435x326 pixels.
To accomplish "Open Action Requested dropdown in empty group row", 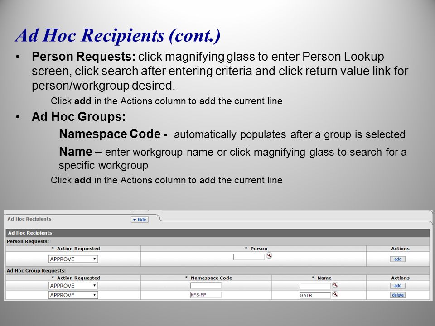I will [x=73, y=286].
